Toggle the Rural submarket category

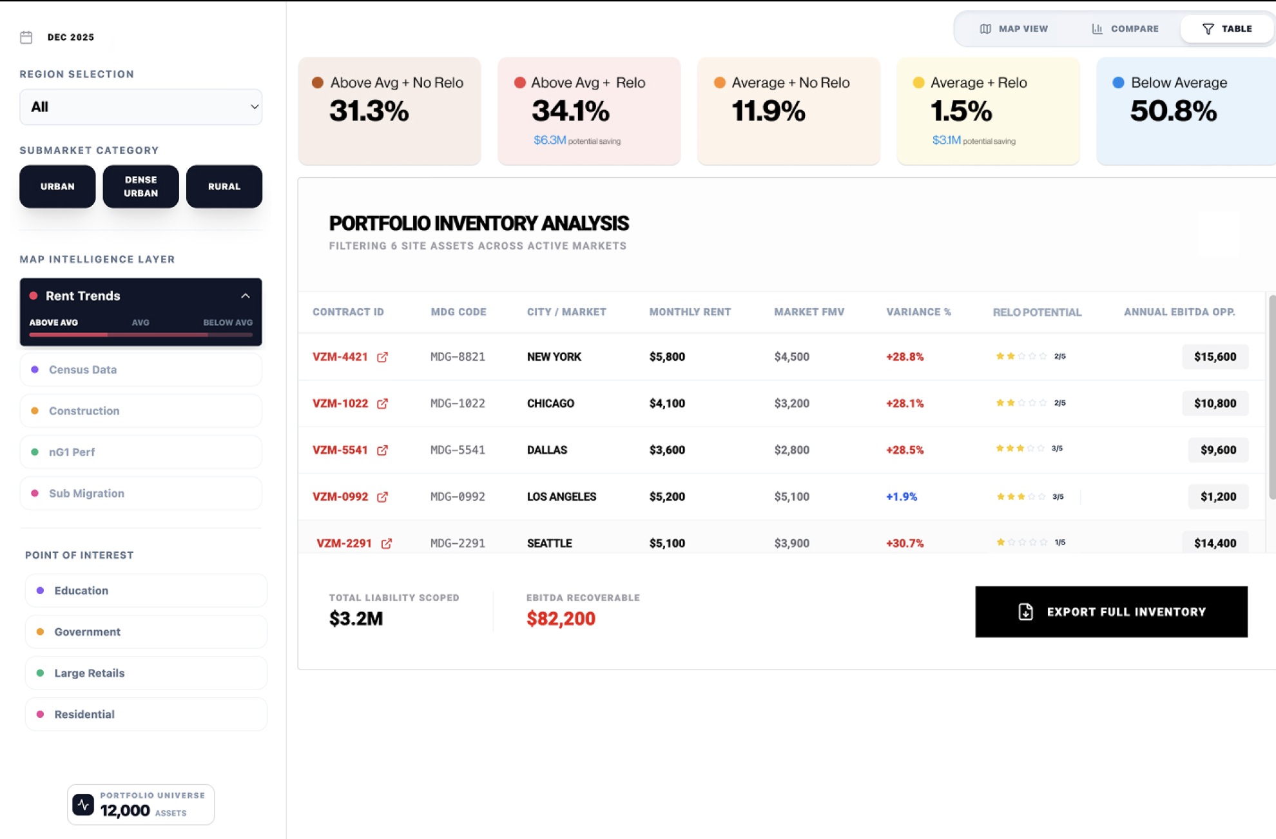coord(224,186)
